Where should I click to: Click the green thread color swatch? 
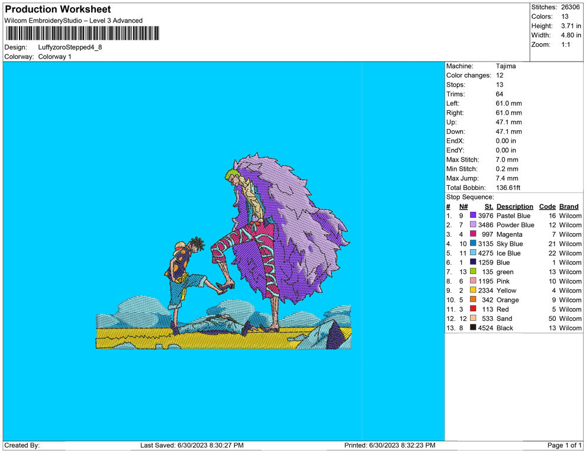pyautogui.click(x=473, y=272)
